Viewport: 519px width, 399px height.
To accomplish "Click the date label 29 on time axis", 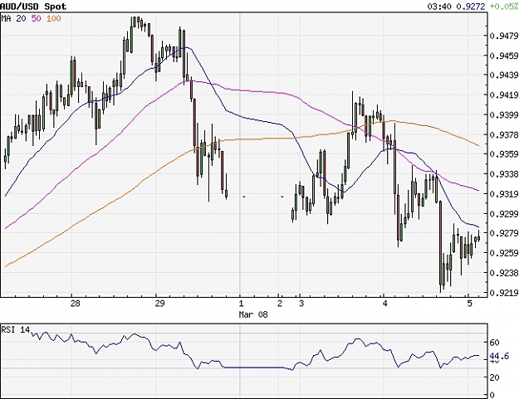I will 159,304.
